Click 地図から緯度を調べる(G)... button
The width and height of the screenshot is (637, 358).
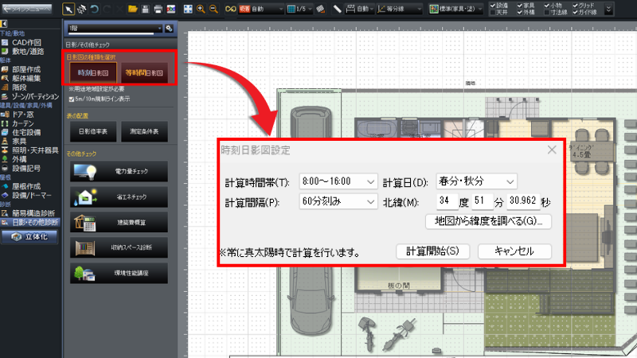pos(488,221)
